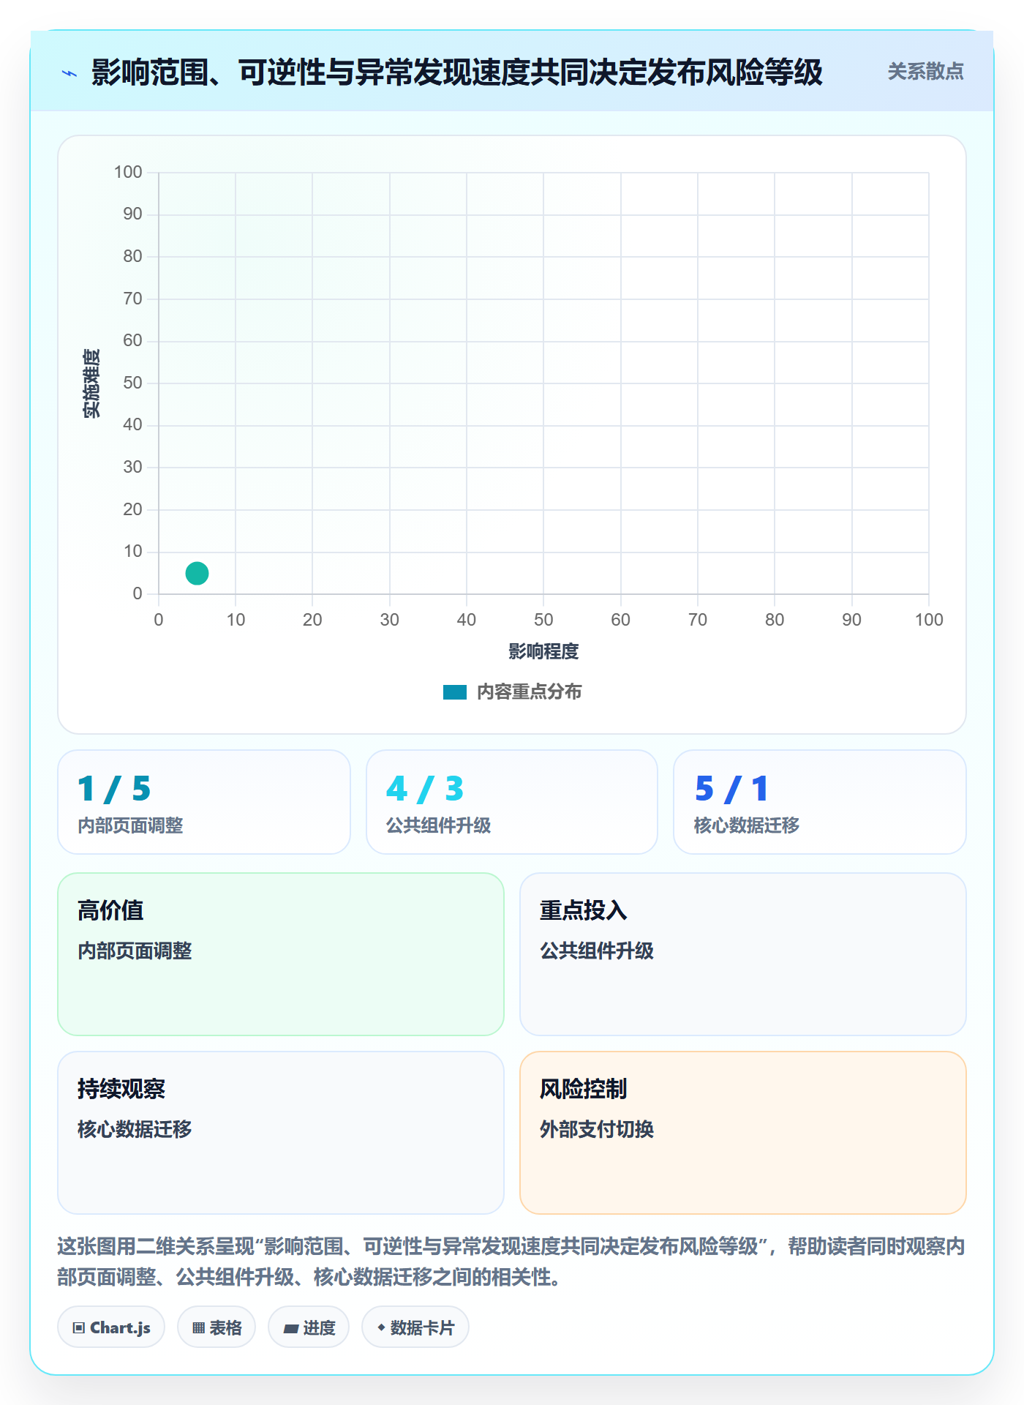Click the lightning bolt icon beside the title
The height and width of the screenshot is (1405, 1024).
[69, 73]
